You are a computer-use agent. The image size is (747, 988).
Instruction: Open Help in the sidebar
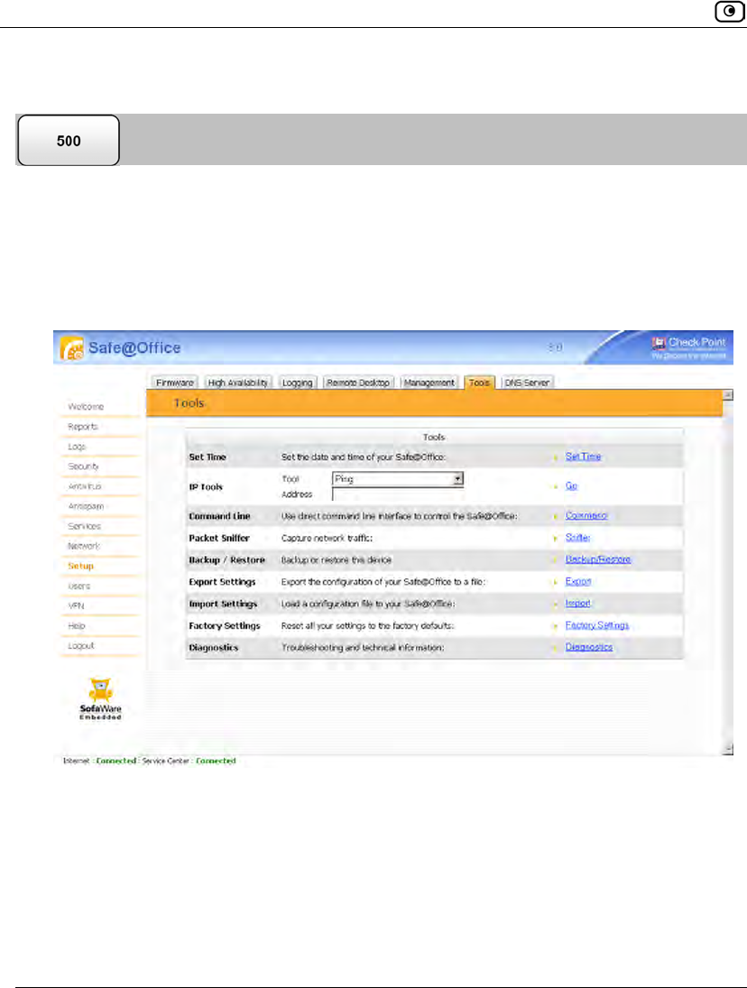[x=76, y=625]
